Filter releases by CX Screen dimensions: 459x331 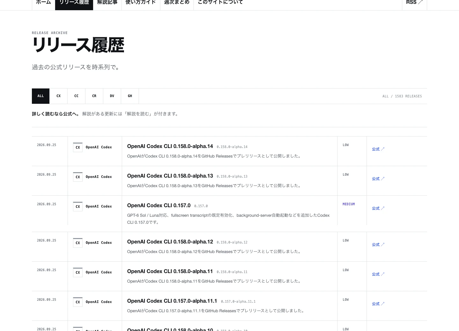(x=59, y=96)
